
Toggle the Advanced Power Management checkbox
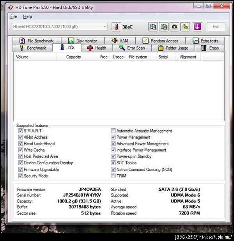[113, 144]
